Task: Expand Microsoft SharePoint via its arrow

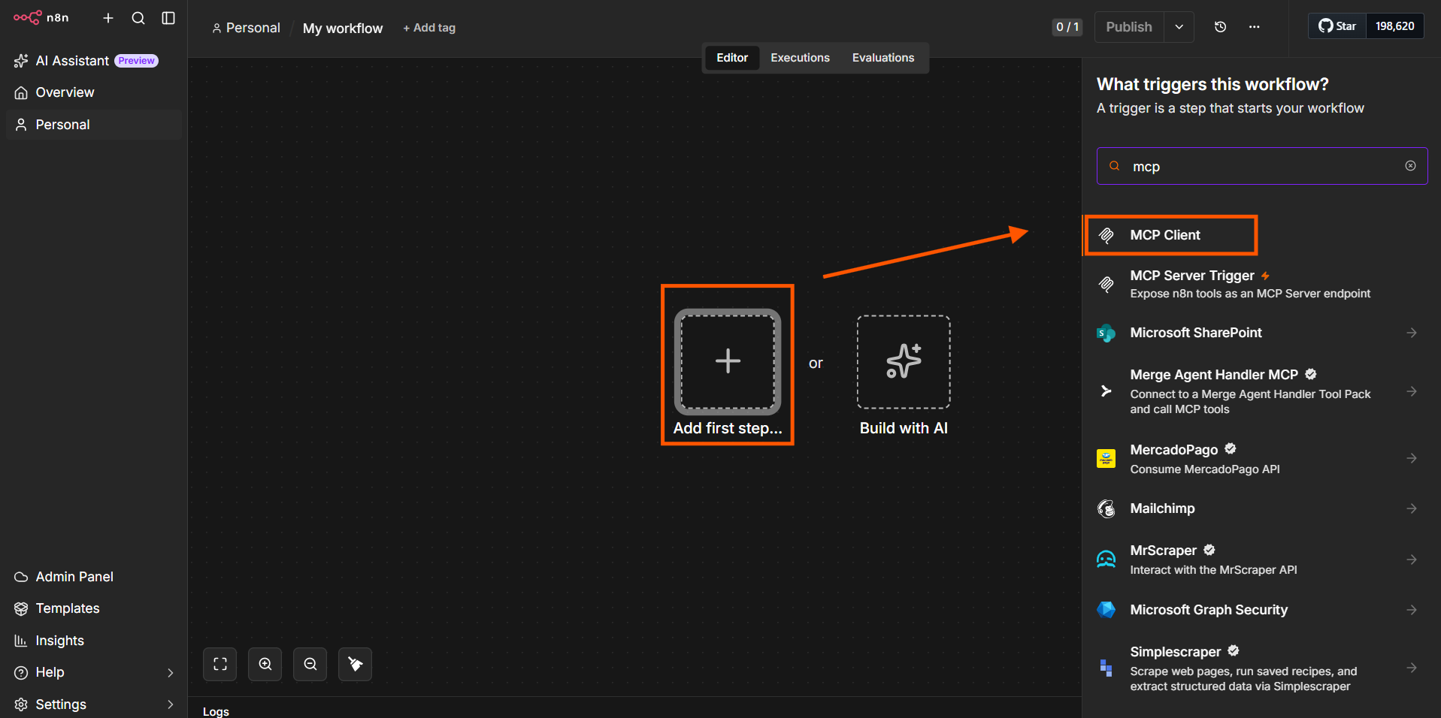Action: point(1412,333)
